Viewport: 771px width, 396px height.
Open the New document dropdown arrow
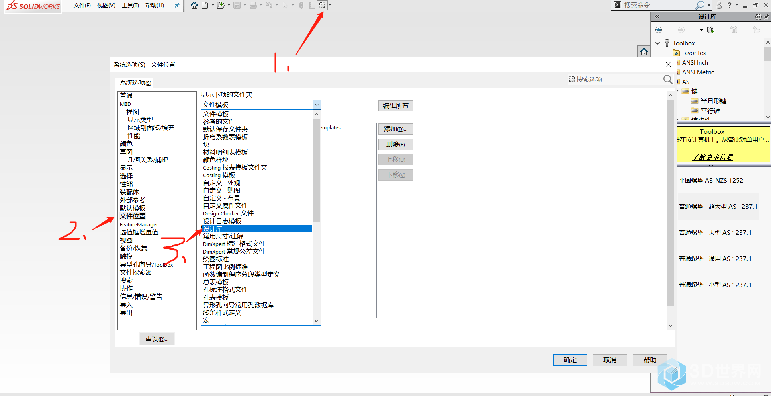213,5
